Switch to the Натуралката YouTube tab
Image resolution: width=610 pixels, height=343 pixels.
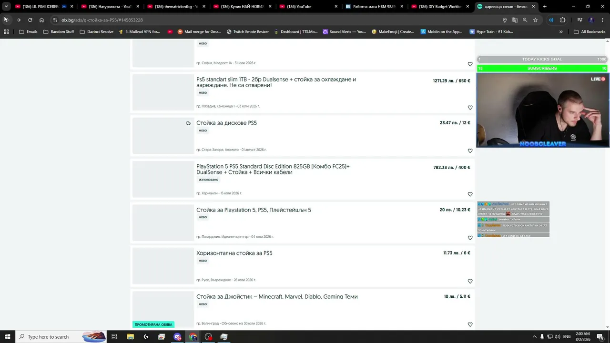click(x=110, y=7)
